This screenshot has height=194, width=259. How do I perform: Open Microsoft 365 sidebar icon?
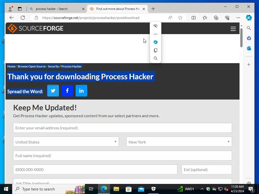pos(249,38)
